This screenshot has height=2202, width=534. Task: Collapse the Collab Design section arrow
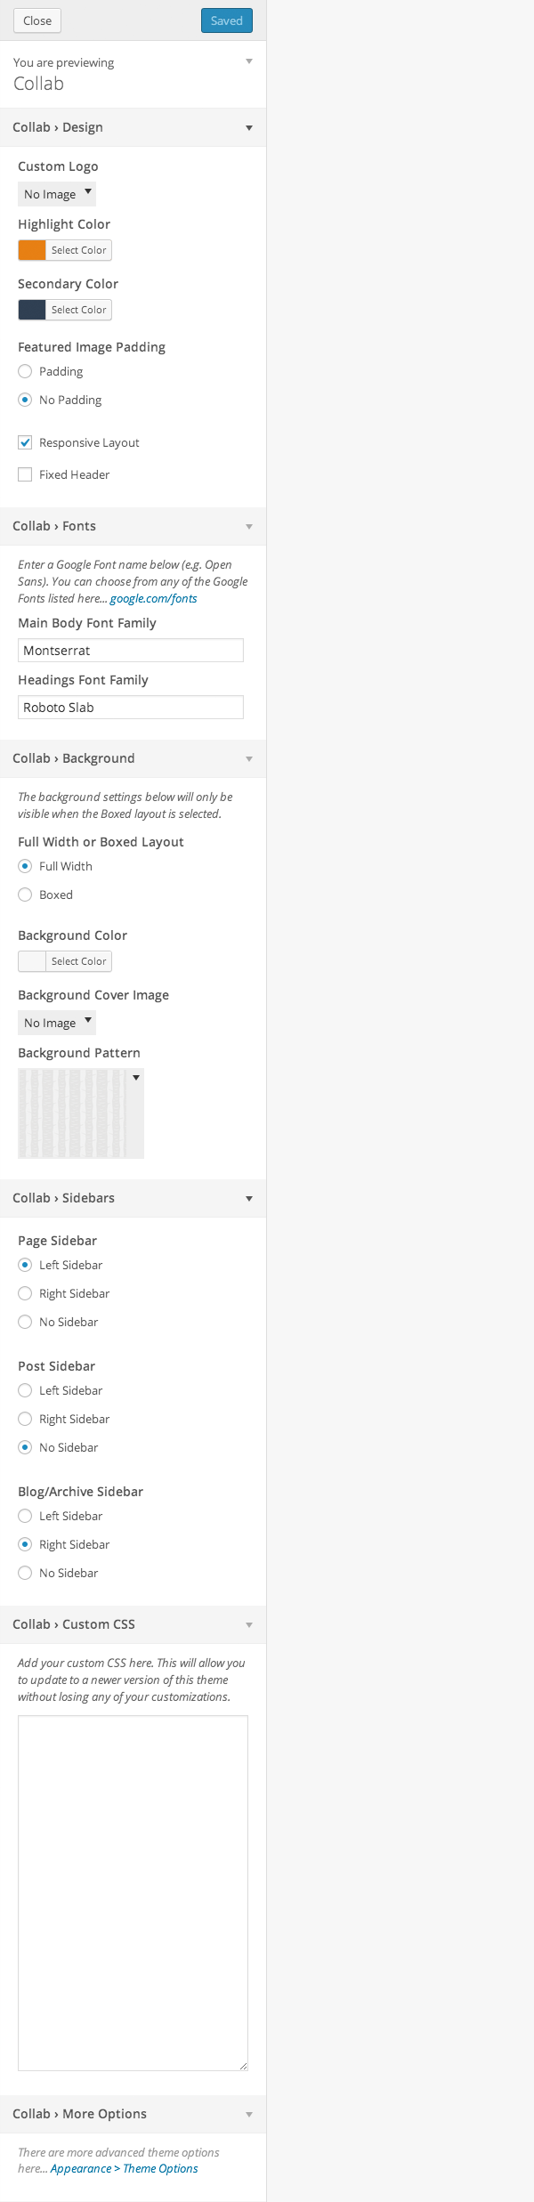tap(249, 128)
